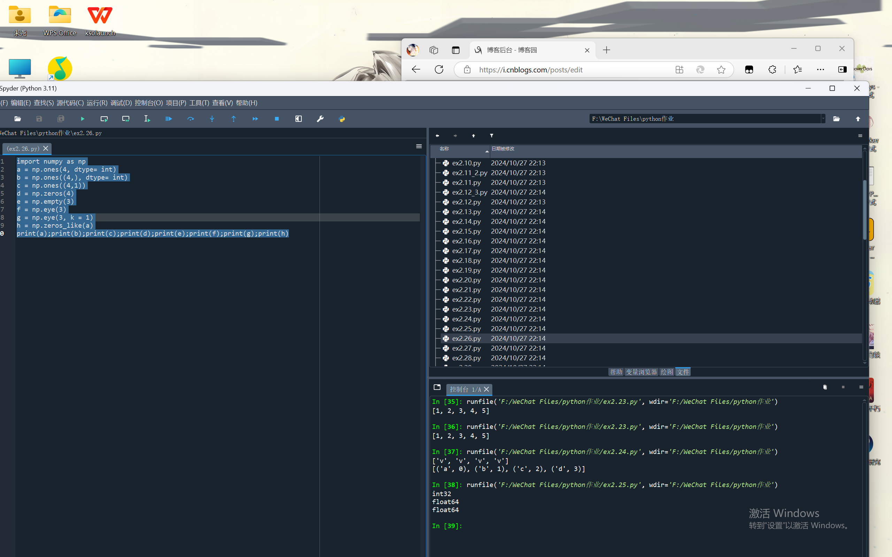Click continue execution fast-forward icon
Image resolution: width=892 pixels, height=557 pixels.
coord(255,119)
